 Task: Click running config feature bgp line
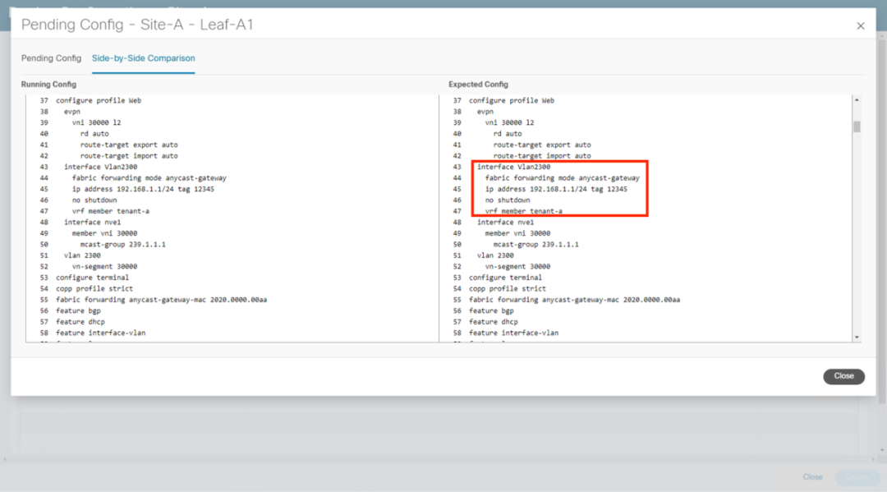78,311
